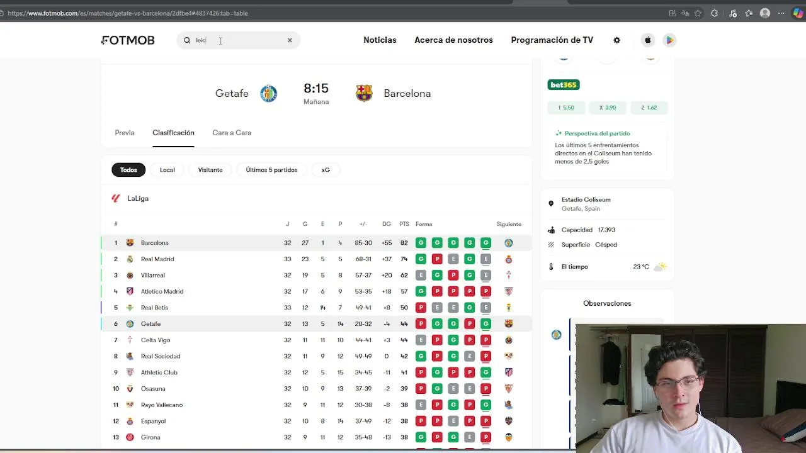Select the xG table filter

[x=326, y=170]
